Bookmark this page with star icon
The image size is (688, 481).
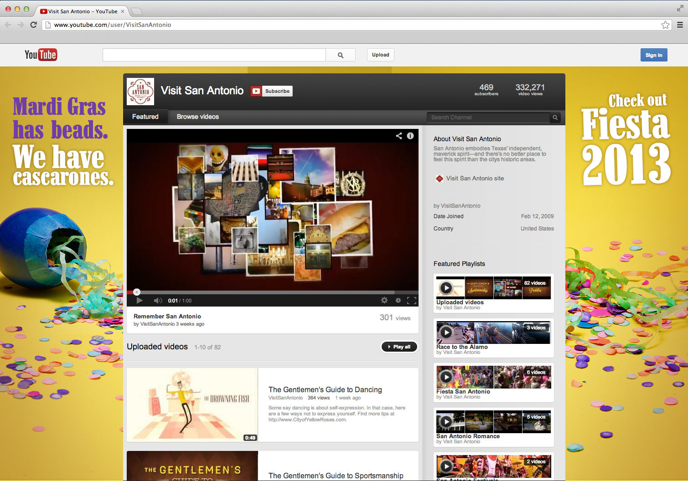tap(665, 25)
